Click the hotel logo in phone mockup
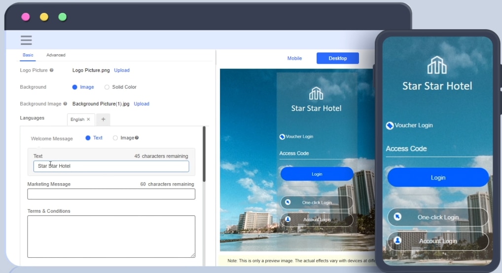The height and width of the screenshot is (273, 502). [x=437, y=65]
